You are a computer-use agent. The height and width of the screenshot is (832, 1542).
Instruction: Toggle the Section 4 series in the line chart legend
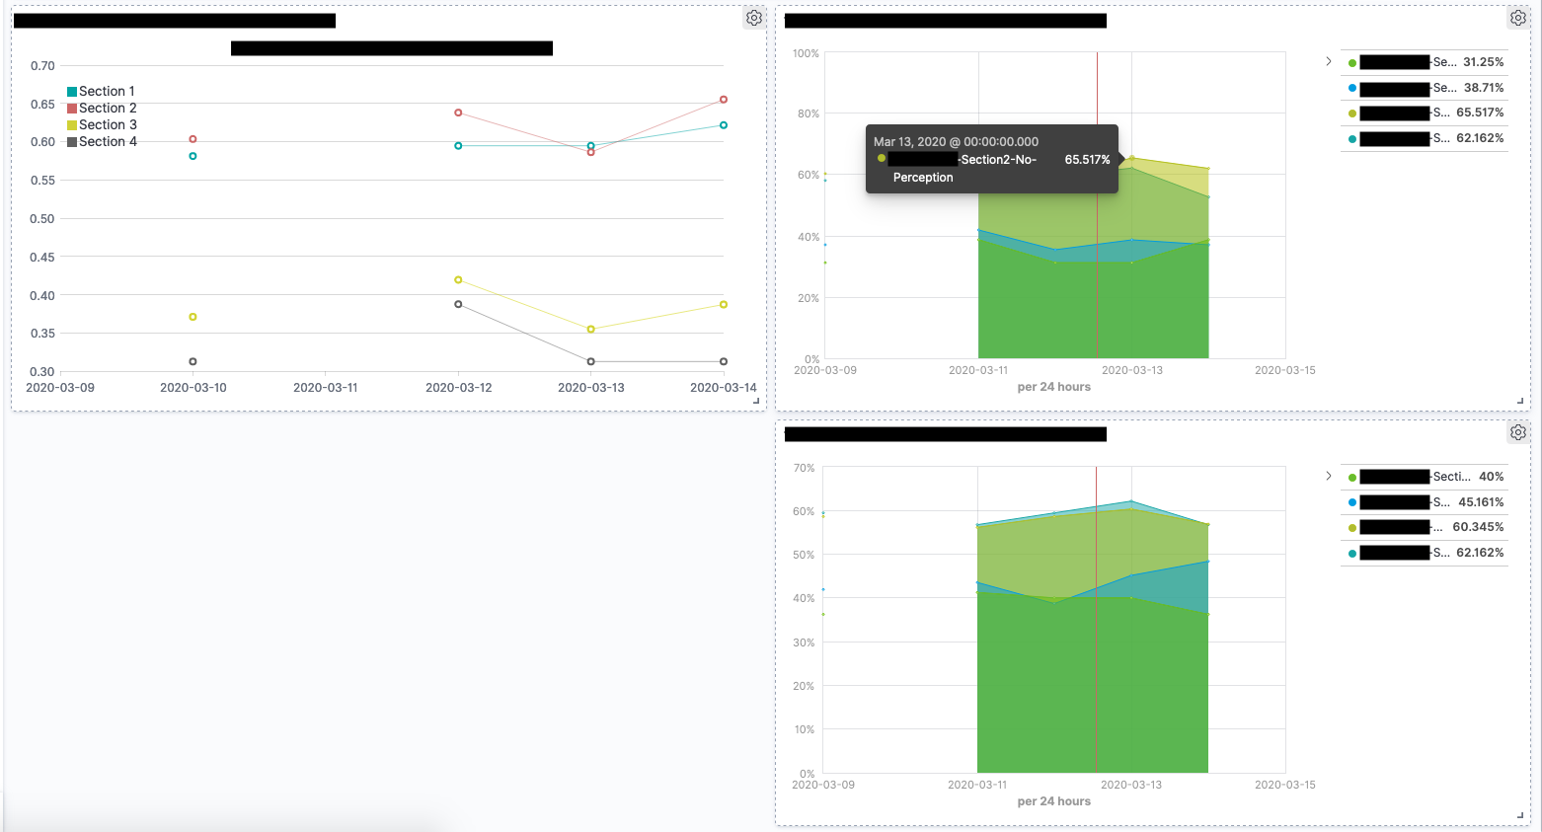click(105, 141)
